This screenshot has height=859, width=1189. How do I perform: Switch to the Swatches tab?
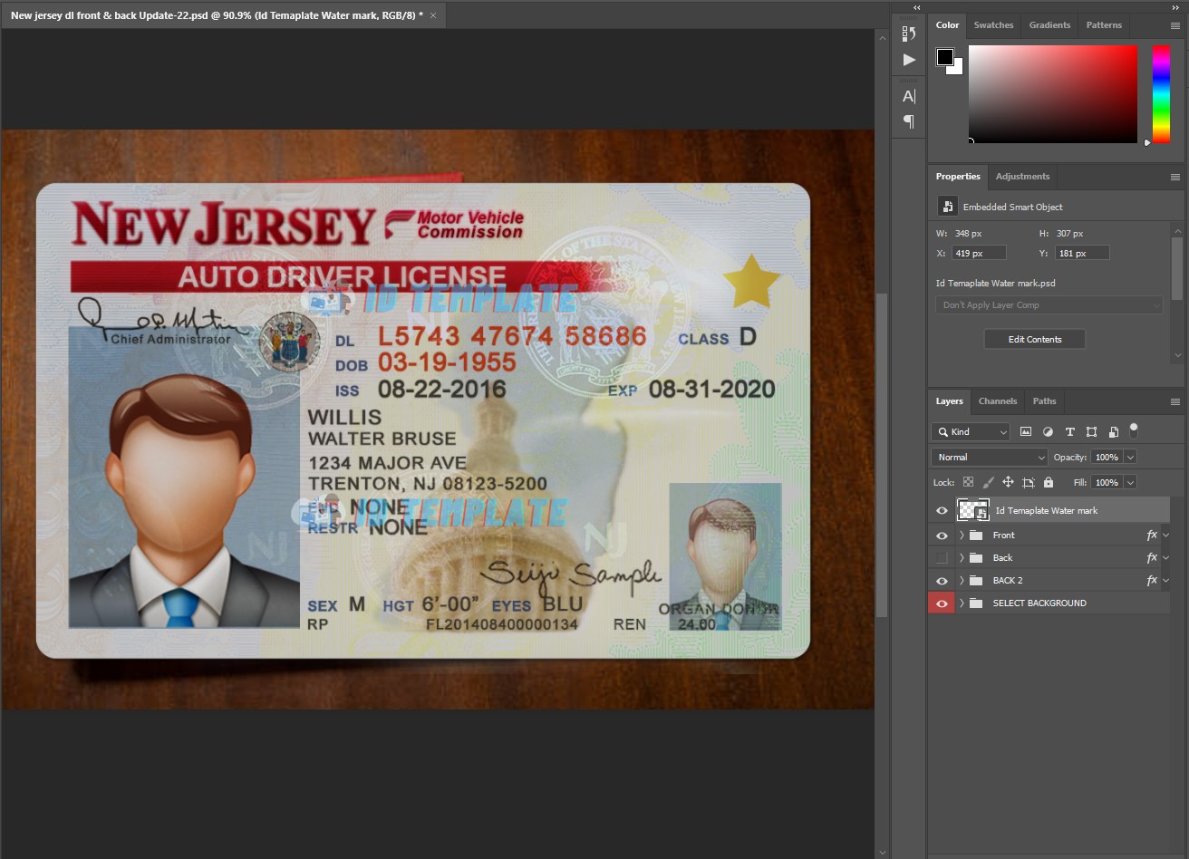993,25
